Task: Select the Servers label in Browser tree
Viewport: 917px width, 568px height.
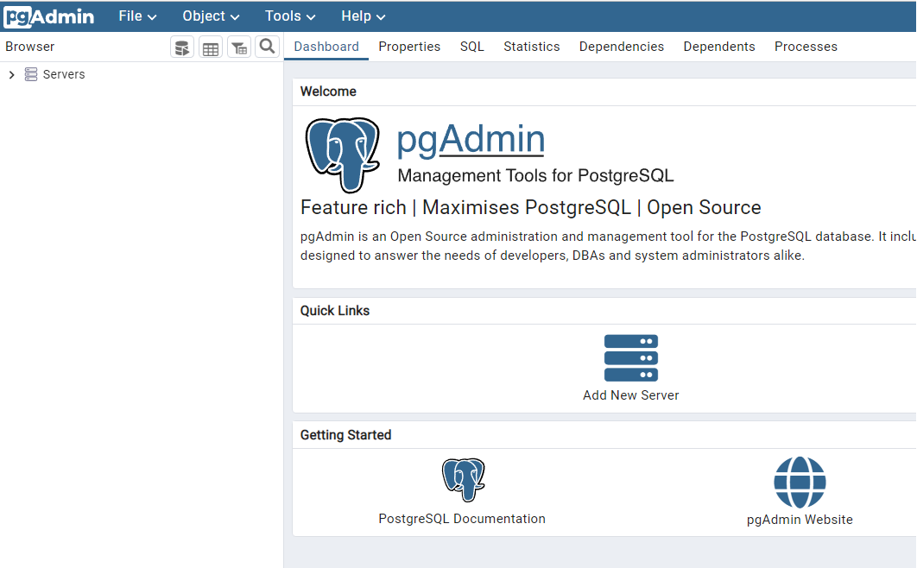Action: (64, 74)
